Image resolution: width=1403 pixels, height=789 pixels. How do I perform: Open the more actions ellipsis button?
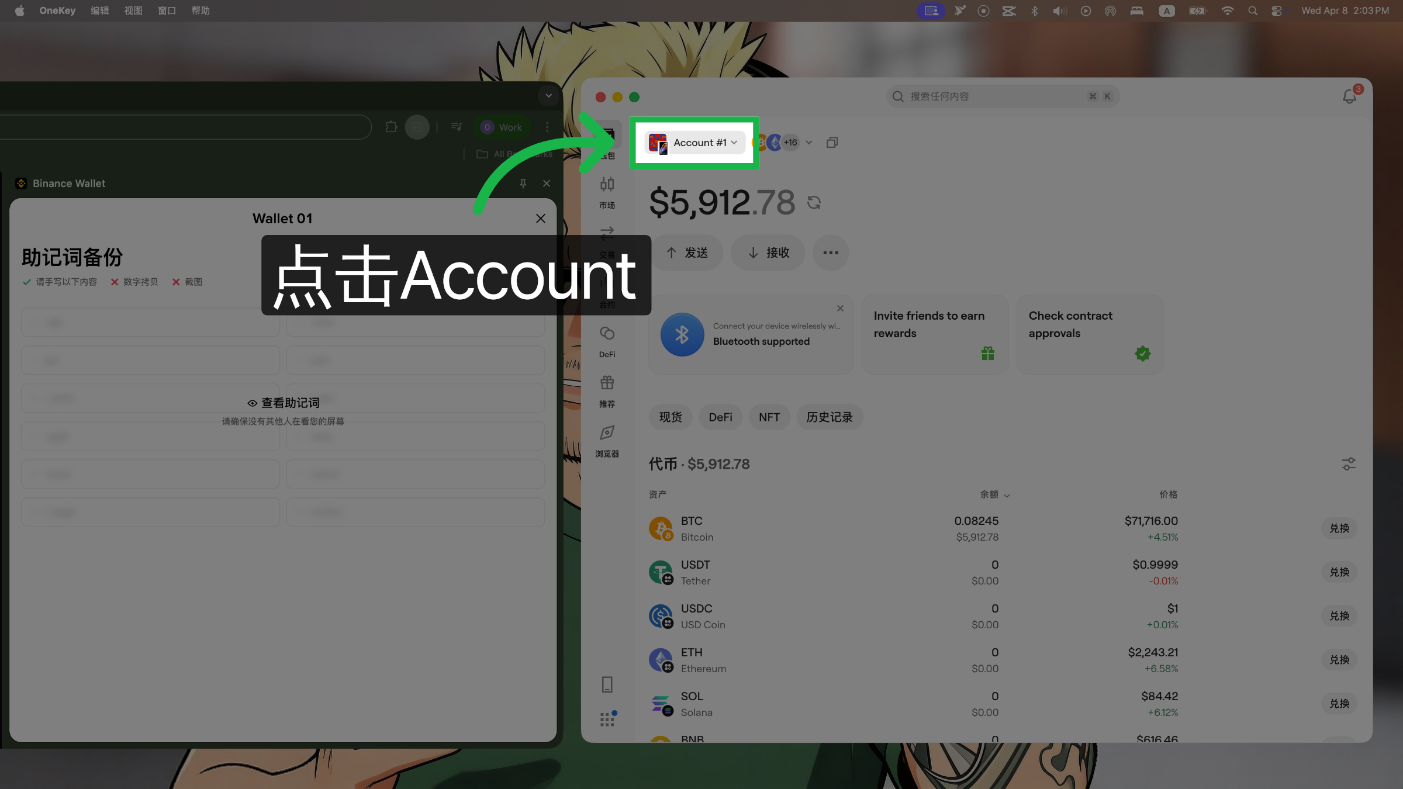[831, 252]
